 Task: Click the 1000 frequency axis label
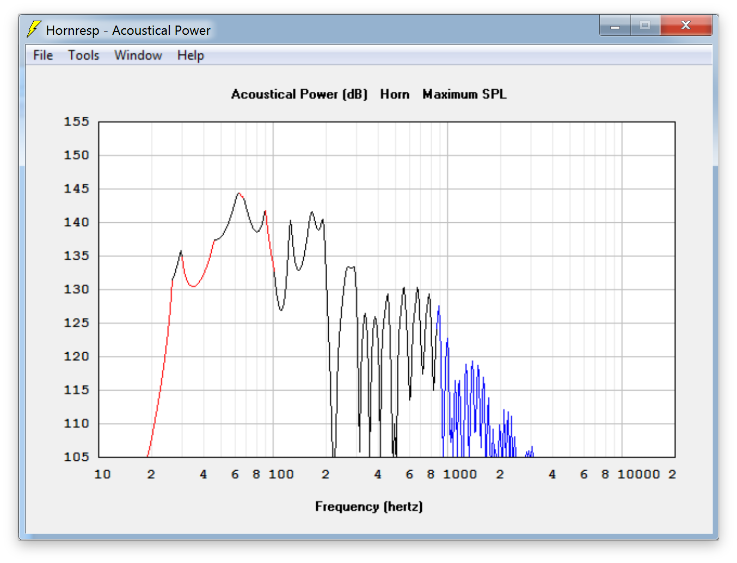460,474
